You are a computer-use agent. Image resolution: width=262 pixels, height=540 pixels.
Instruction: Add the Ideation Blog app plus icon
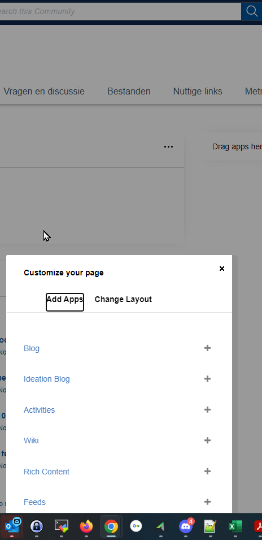(207, 379)
